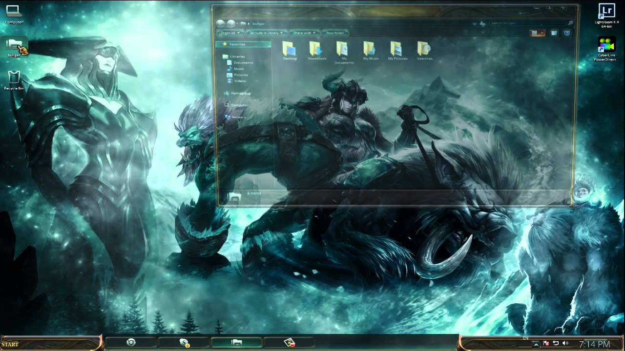Select the Downloads folder
The width and height of the screenshot is (625, 351).
317,51
